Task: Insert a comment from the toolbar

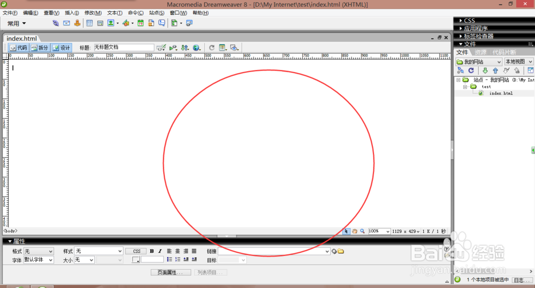Action: [162, 23]
